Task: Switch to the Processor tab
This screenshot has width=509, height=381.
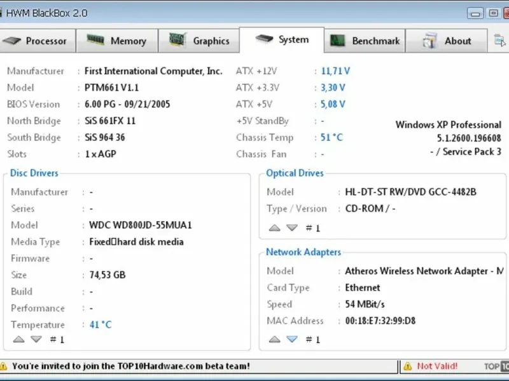Action: pyautogui.click(x=38, y=41)
